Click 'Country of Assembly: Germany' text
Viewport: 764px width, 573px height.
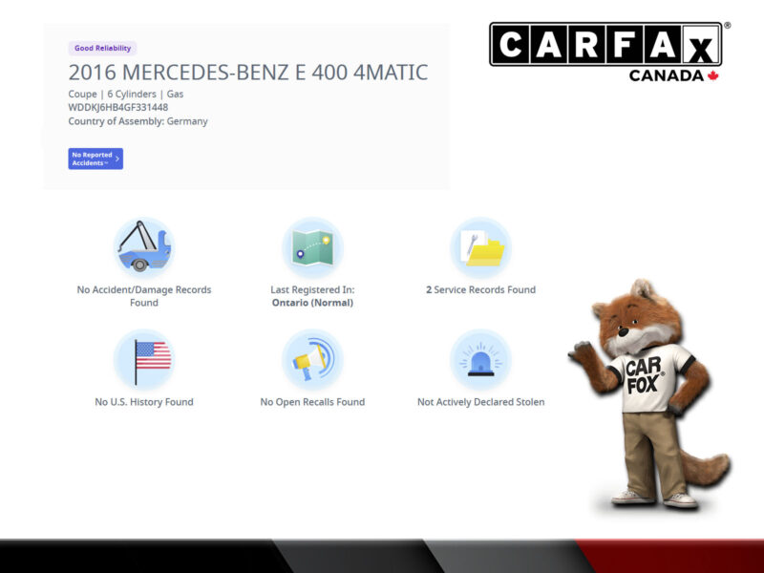pos(138,121)
